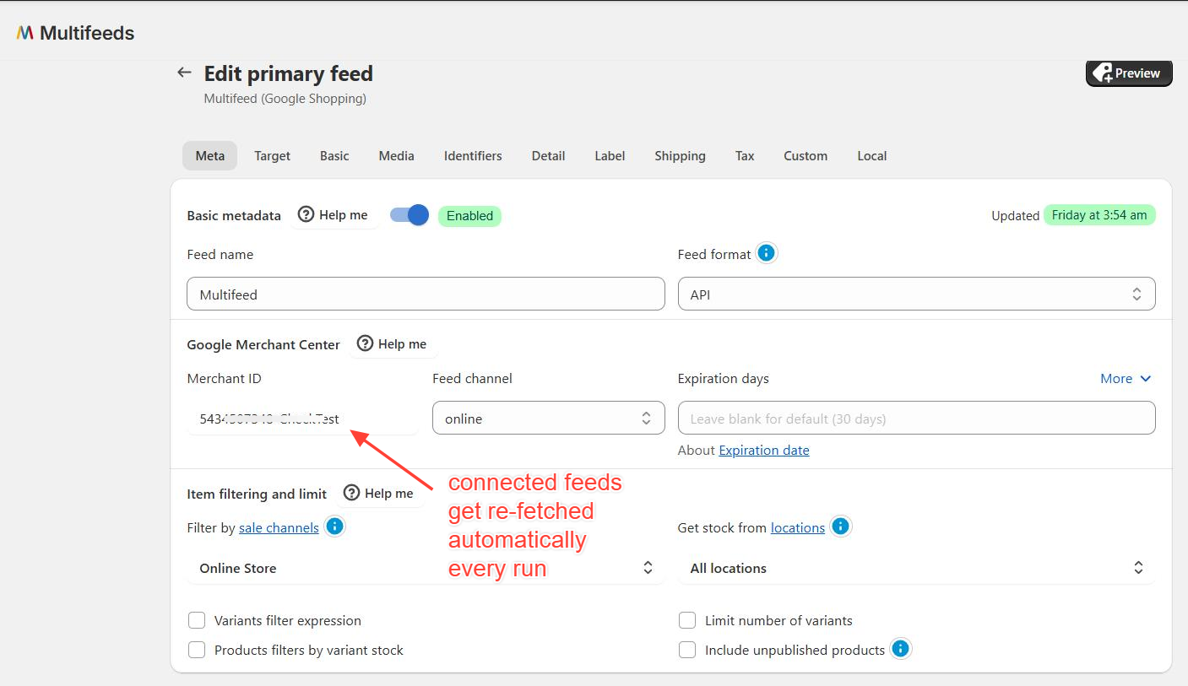Image resolution: width=1188 pixels, height=686 pixels.
Task: Expand the More options chevron
Action: pos(1126,379)
